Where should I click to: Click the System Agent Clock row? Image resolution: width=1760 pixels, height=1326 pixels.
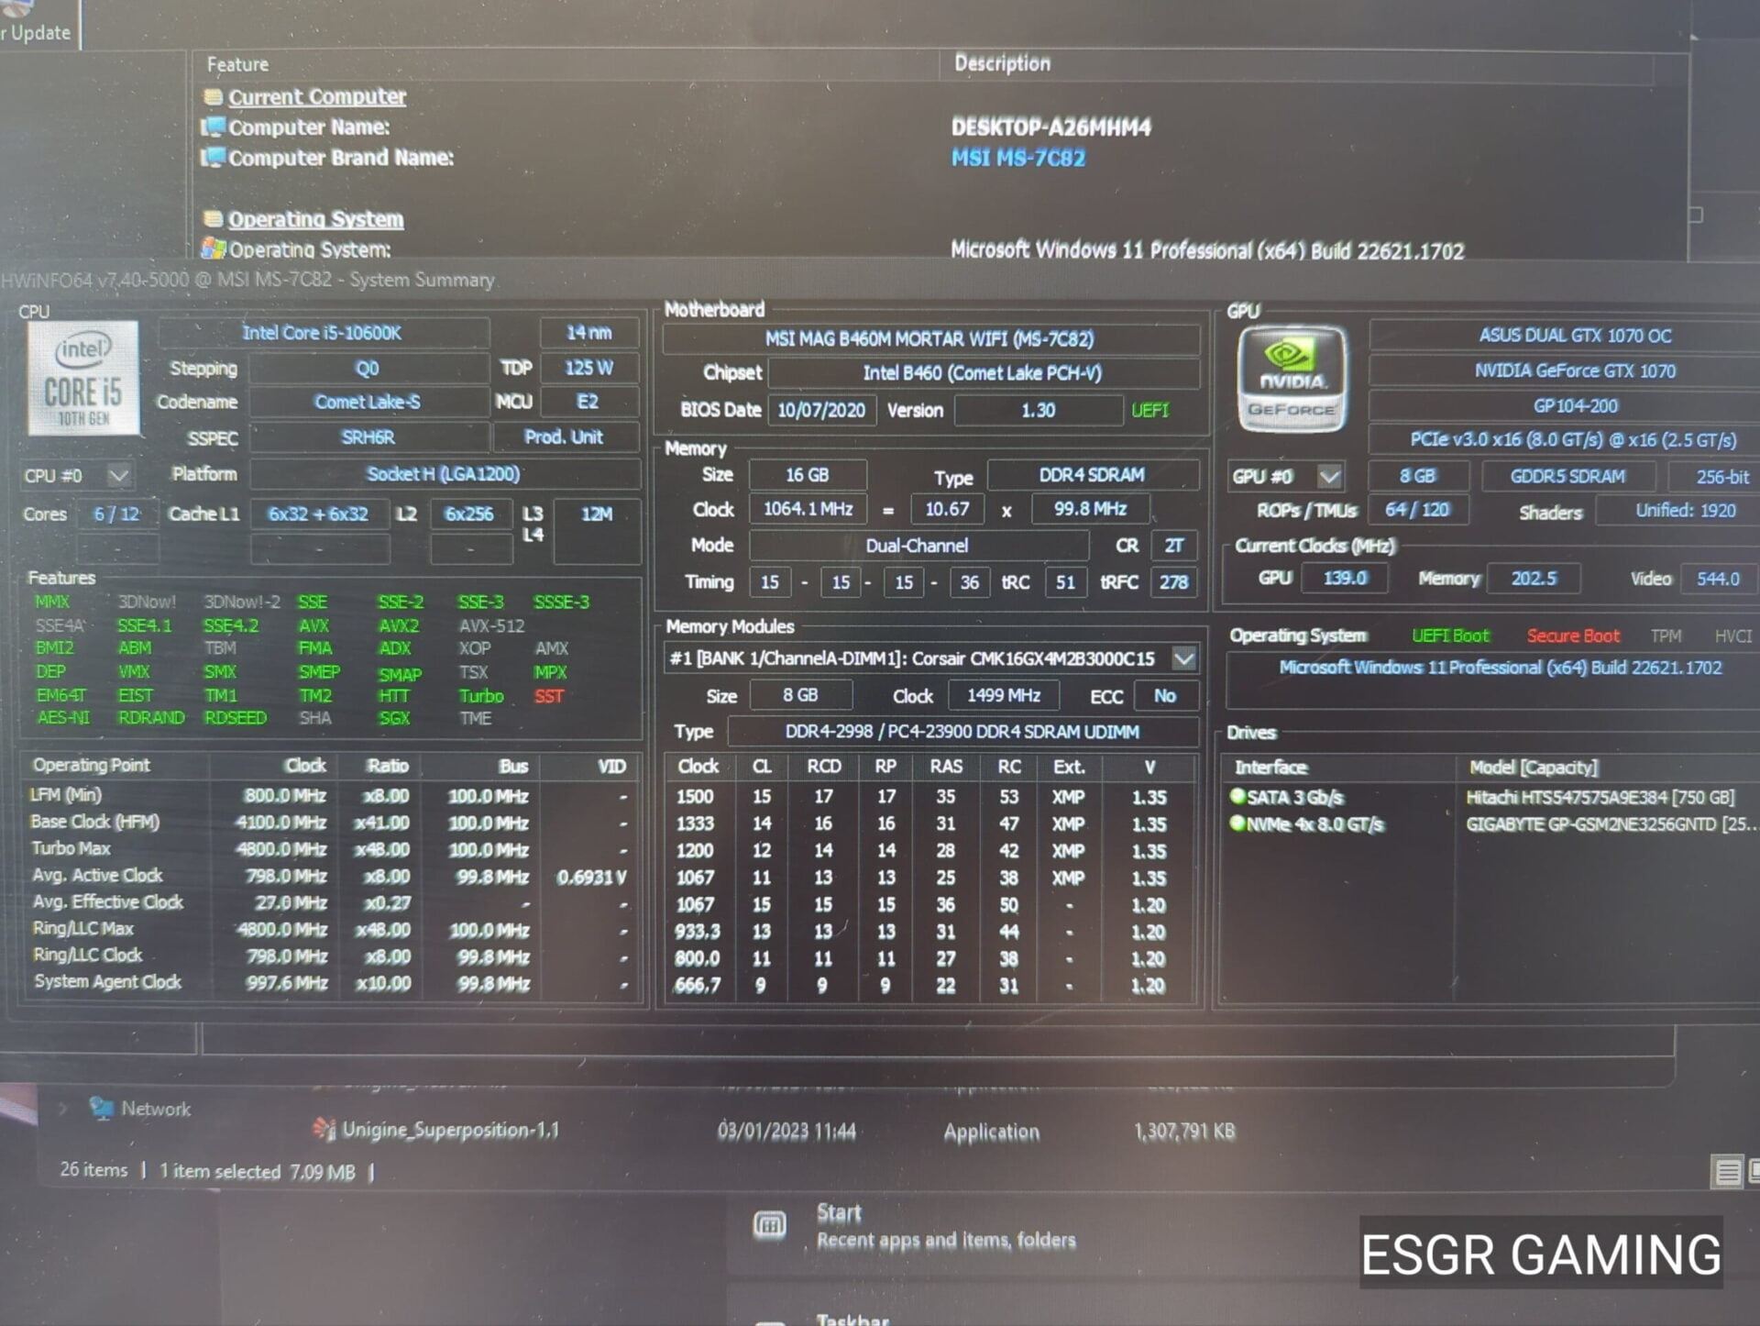point(330,983)
